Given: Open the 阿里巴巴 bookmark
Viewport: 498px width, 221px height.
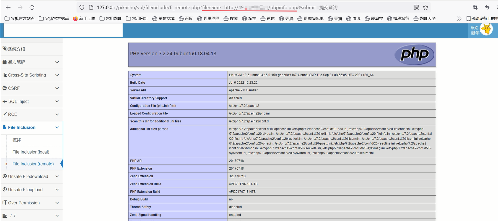Looking at the screenshot, I should click(x=208, y=19).
